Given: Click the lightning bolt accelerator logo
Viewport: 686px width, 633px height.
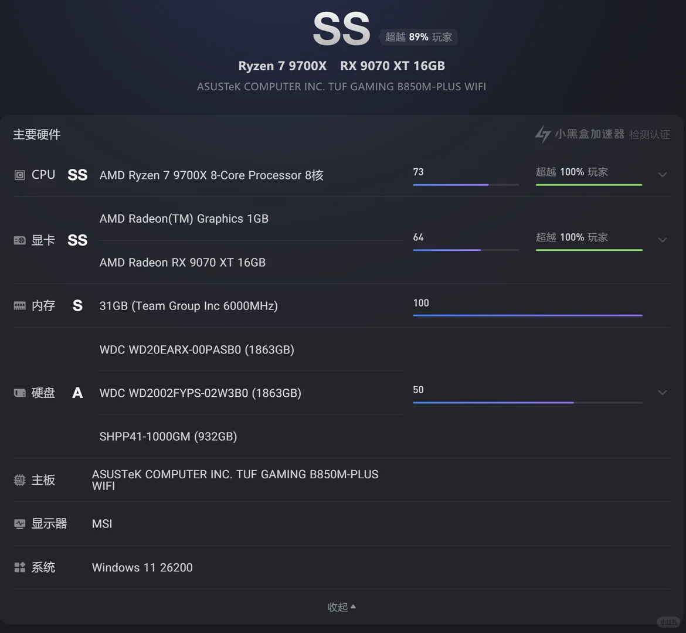Looking at the screenshot, I should [x=542, y=134].
